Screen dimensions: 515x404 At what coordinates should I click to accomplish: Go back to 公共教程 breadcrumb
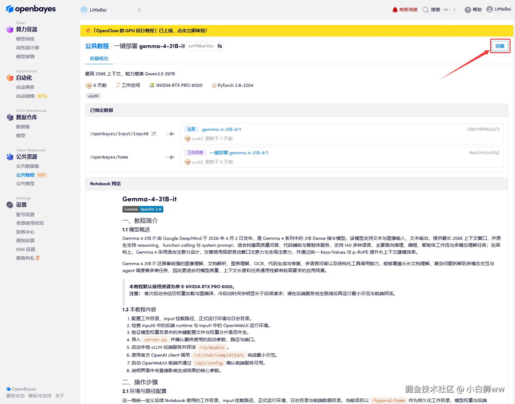pyautogui.click(x=97, y=46)
